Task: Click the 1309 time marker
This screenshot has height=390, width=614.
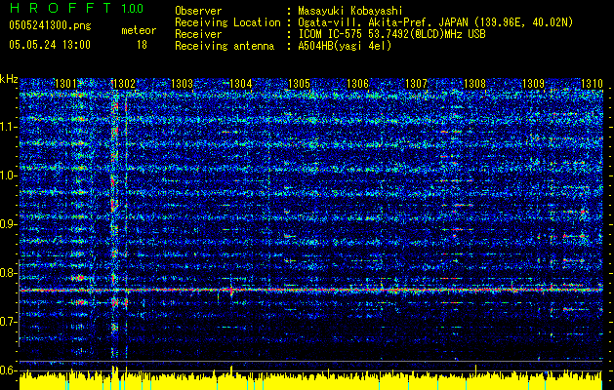Action: [533, 84]
